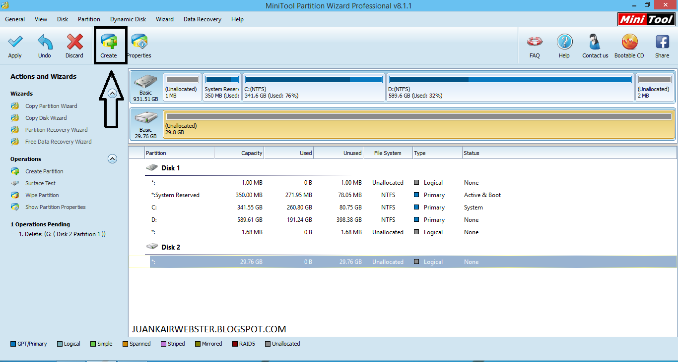Open the Wizard menu
Viewport: 678px width, 362px height.
165,19
